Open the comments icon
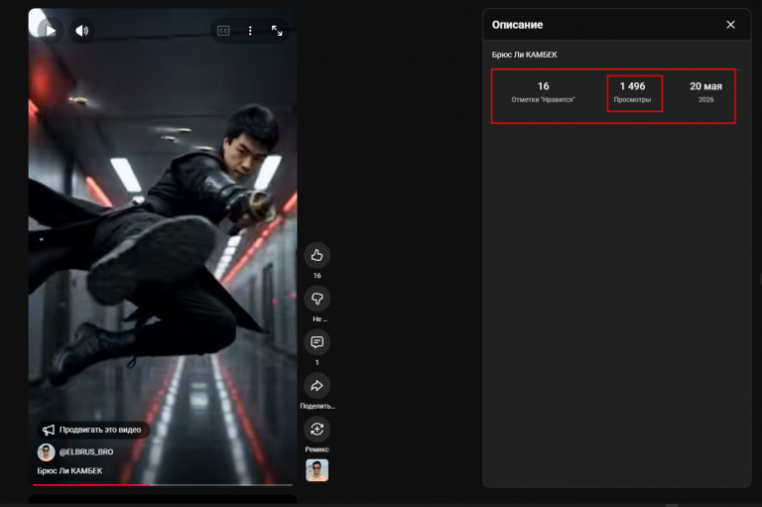This screenshot has height=507, width=762. [317, 342]
